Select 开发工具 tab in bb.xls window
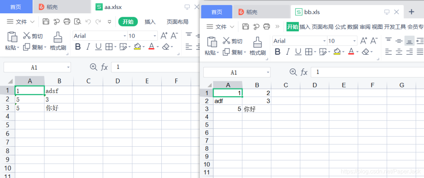The width and height of the screenshot is (424, 178). (395, 27)
